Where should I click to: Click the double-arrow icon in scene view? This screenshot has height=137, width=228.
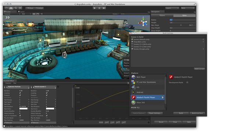click(x=7, y=17)
